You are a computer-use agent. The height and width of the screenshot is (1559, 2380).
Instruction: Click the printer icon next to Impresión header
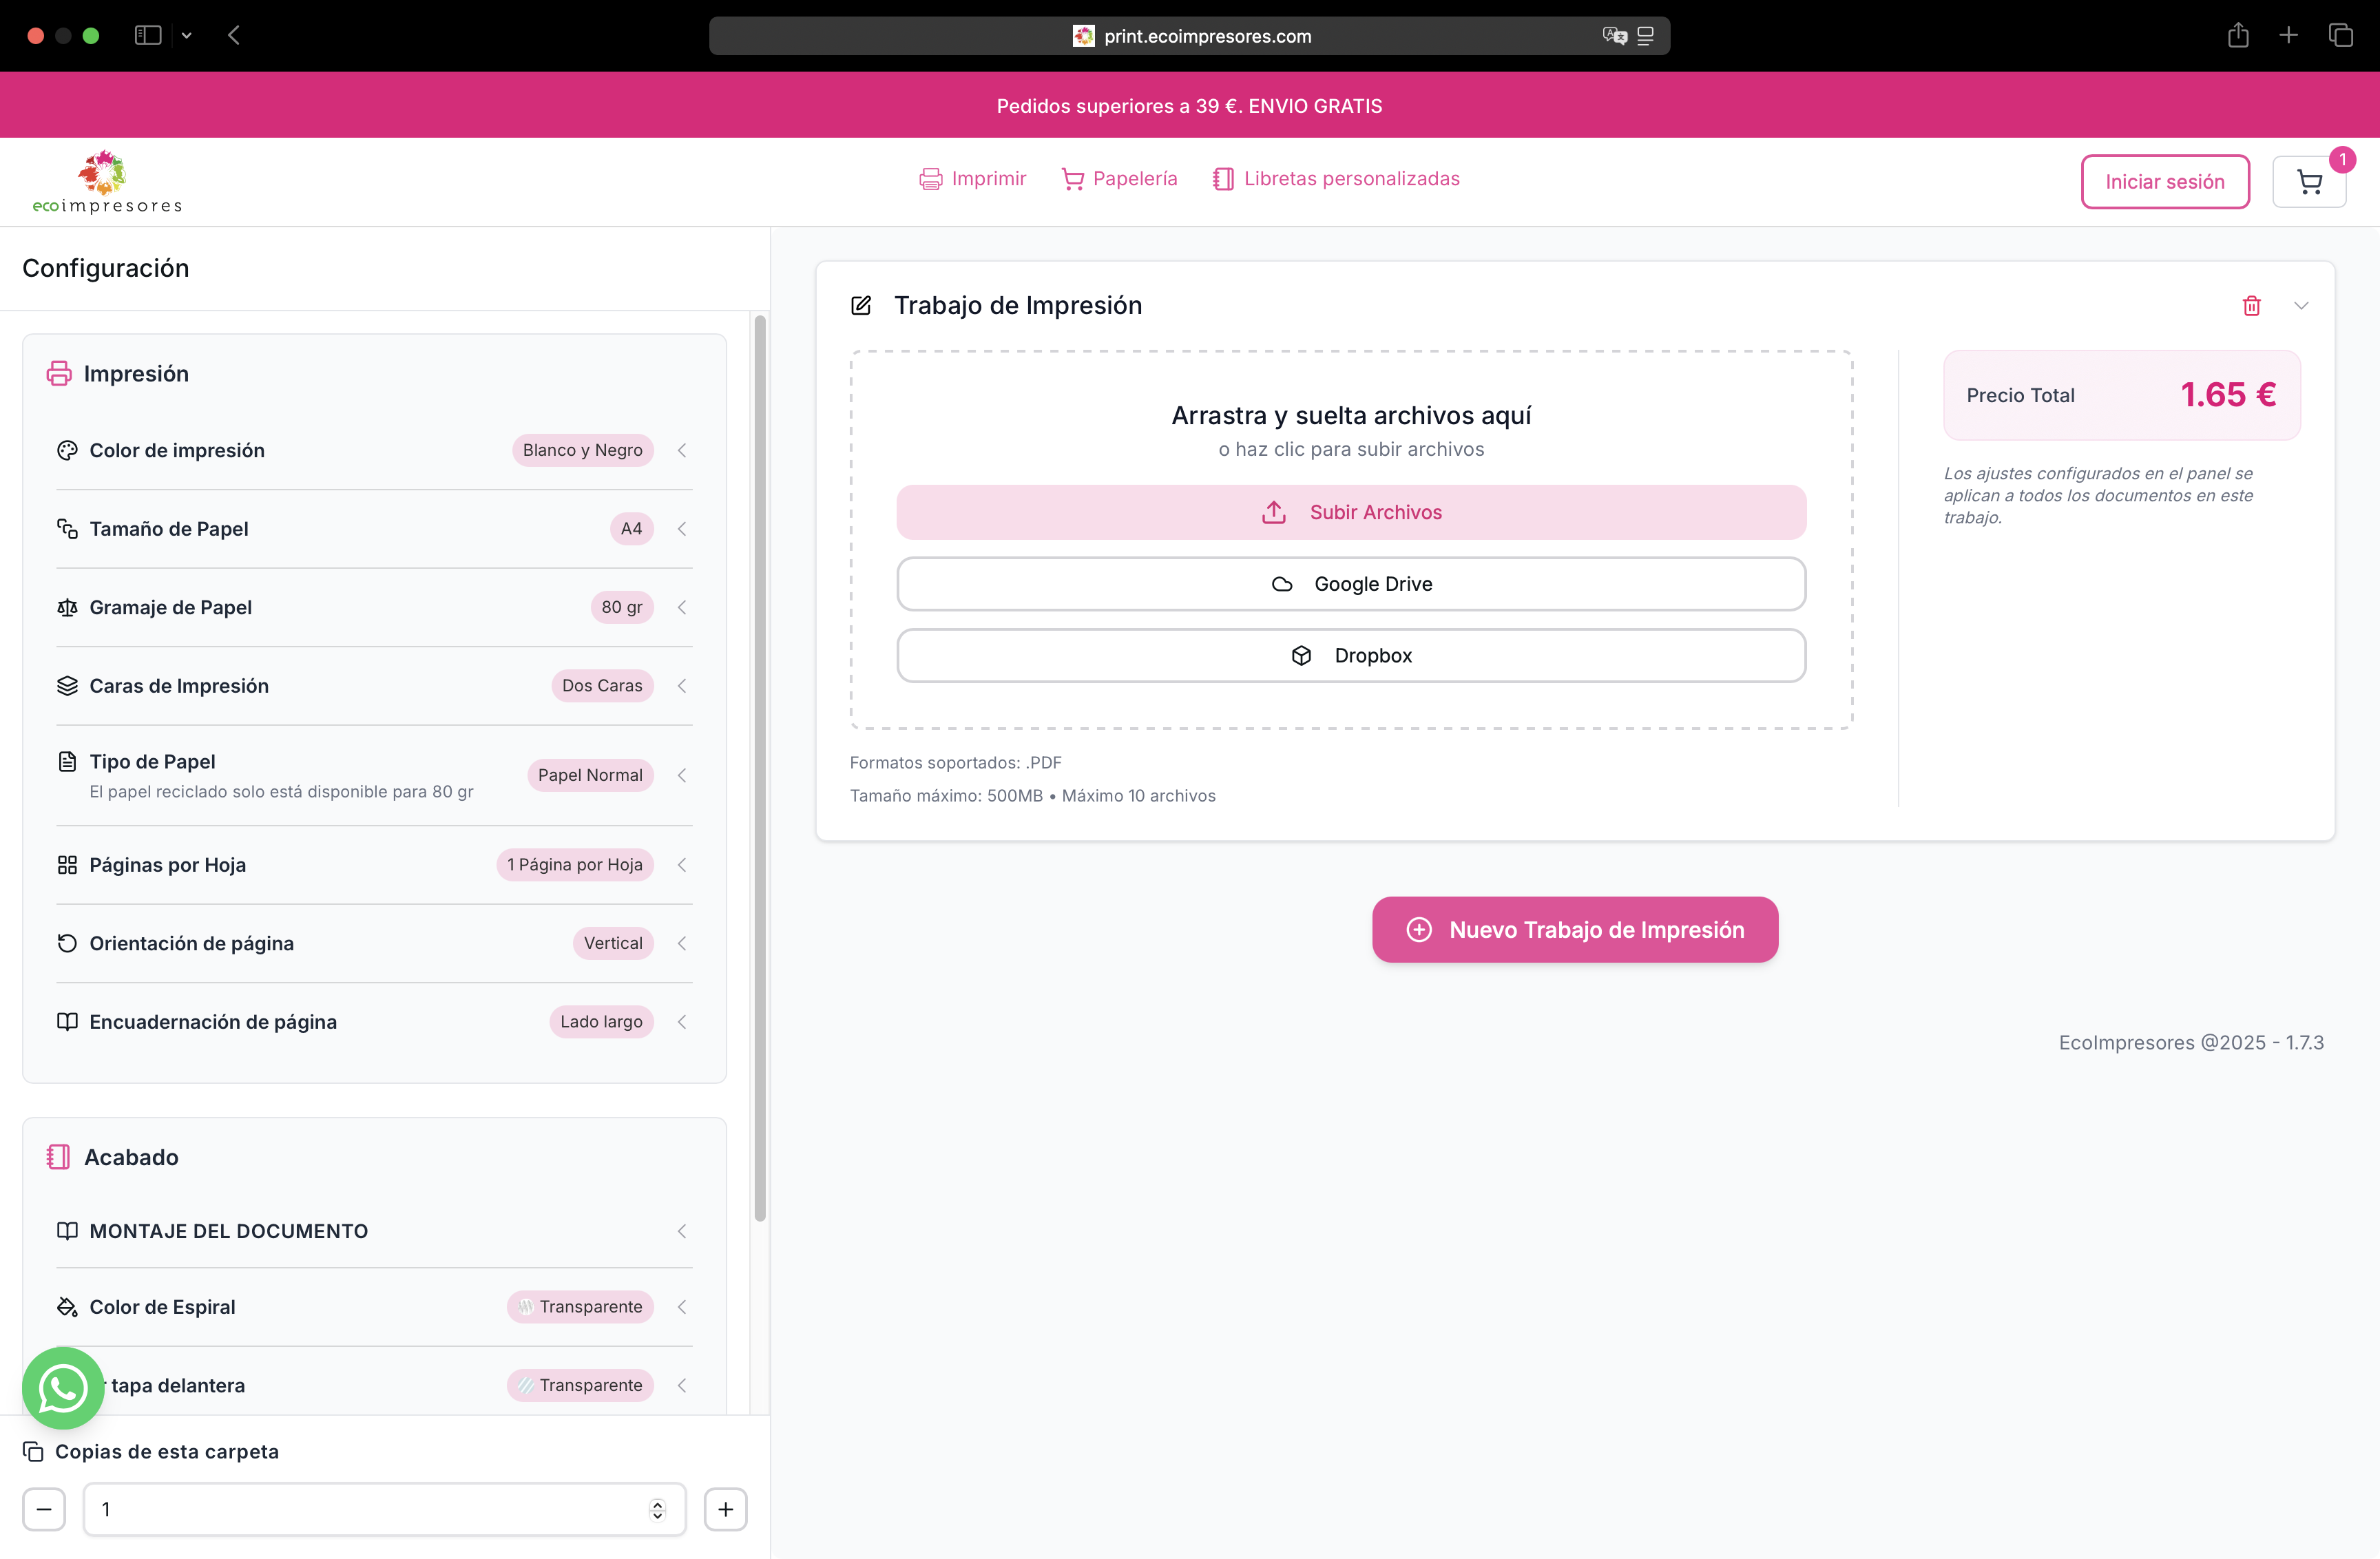(x=61, y=373)
